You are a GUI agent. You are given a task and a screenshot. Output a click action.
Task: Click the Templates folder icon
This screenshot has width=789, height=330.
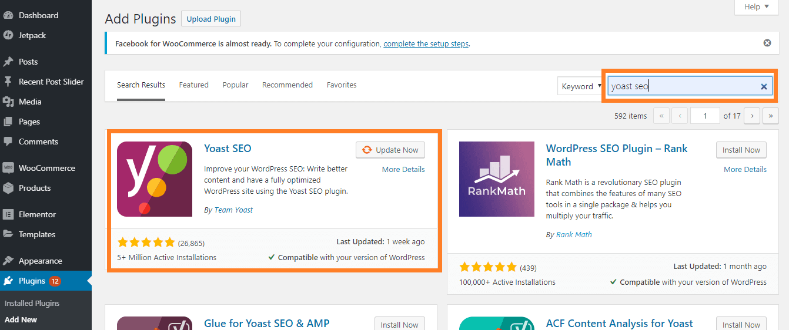coord(8,234)
